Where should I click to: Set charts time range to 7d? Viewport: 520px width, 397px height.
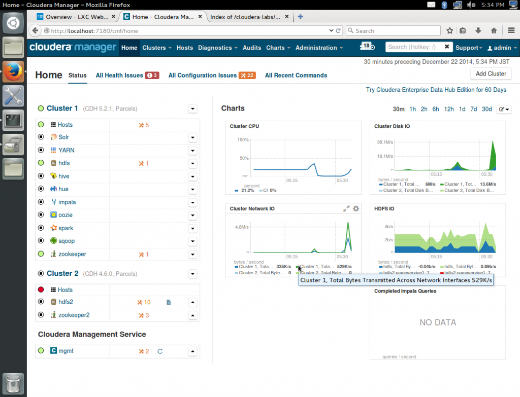click(474, 109)
